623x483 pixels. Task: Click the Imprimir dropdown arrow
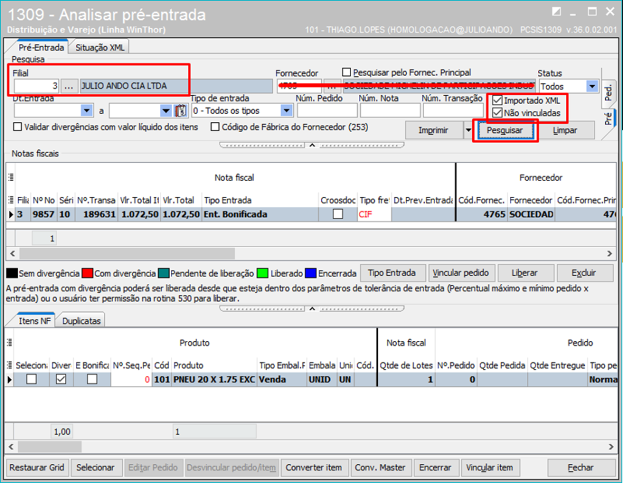467,130
